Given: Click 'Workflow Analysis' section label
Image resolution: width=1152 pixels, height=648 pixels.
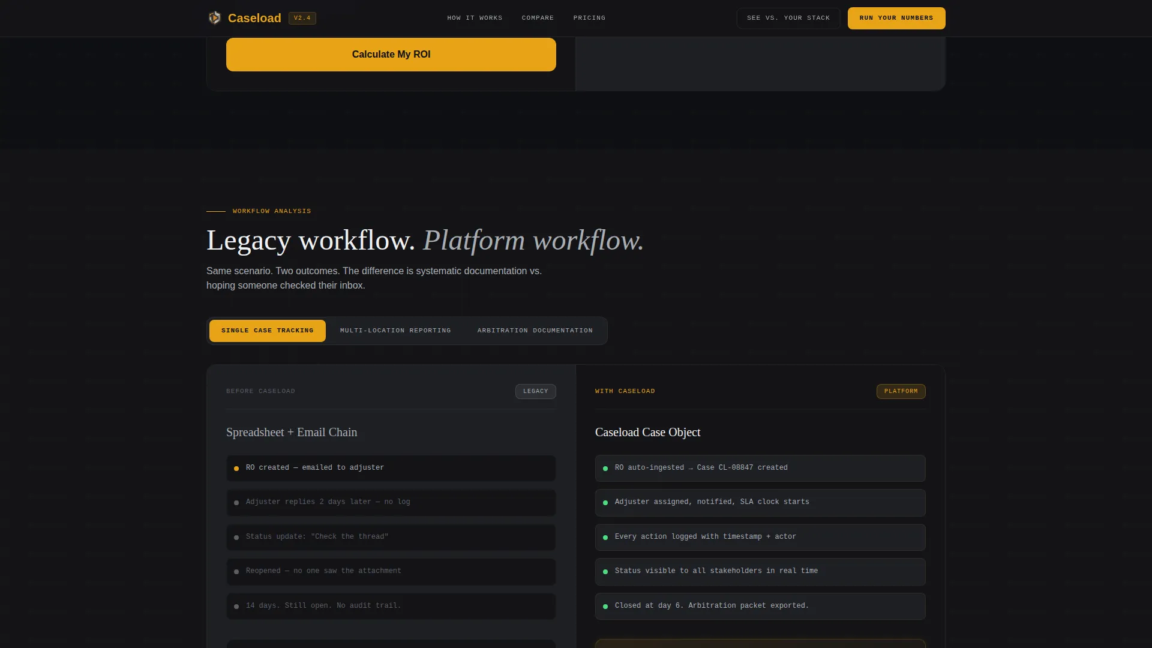Looking at the screenshot, I should 272,211.
